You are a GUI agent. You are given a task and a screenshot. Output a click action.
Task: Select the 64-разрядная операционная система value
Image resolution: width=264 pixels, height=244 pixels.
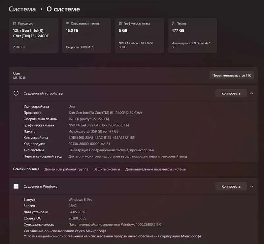(111, 150)
